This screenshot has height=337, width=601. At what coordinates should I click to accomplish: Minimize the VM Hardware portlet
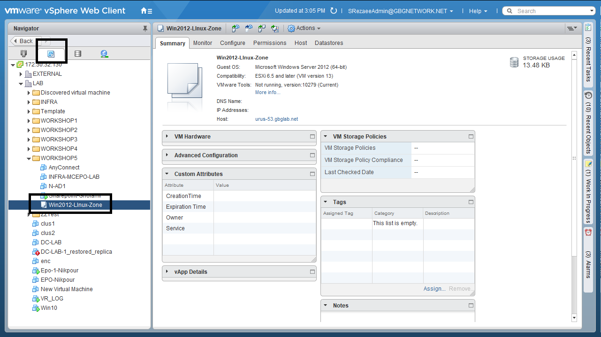click(x=312, y=137)
